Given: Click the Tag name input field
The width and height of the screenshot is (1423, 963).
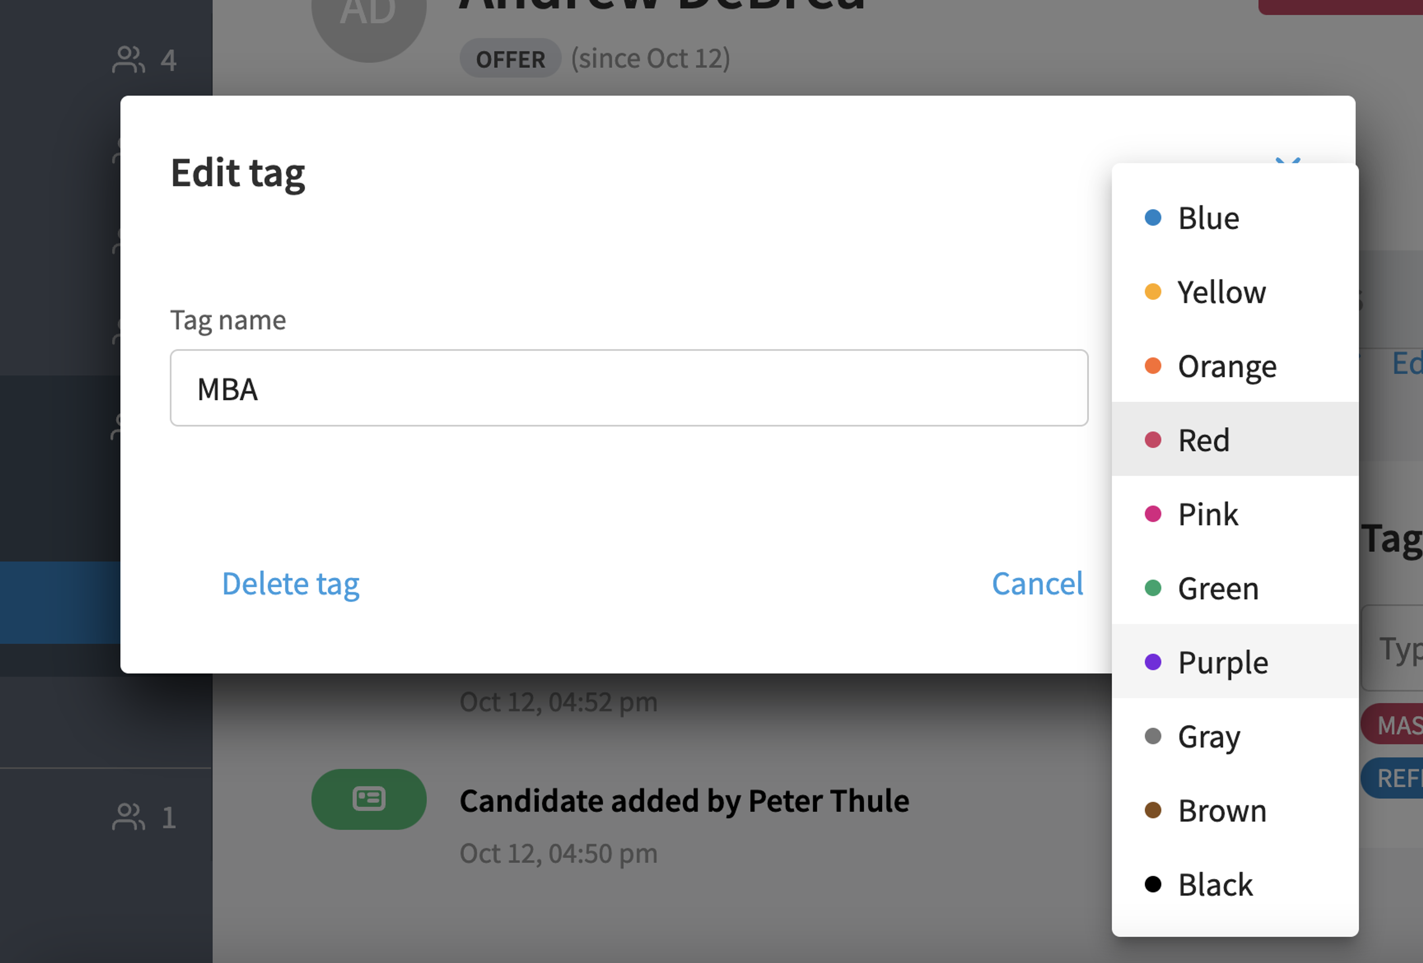Looking at the screenshot, I should tap(629, 388).
